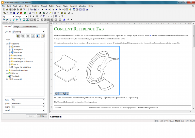Click the zoom in icon below the image
Image resolution: width=195 pixels, height=138 pixels.
60,94
